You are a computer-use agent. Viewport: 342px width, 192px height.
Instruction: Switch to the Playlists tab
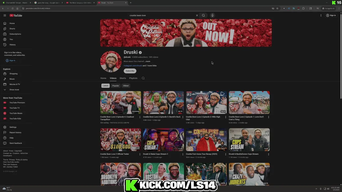[x=133, y=78]
